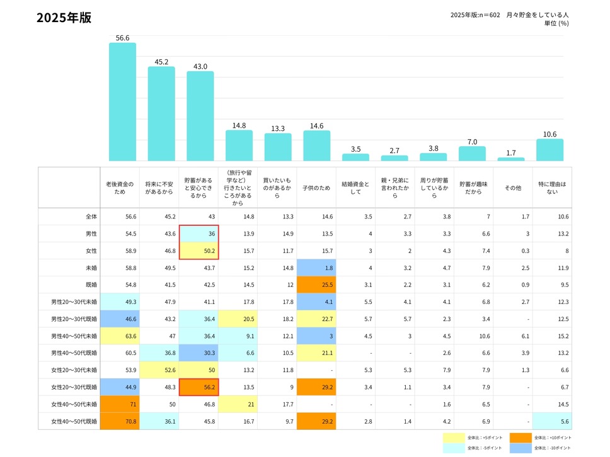Viewport: 610px width, 457px height.
Task: Select the 45.2 bar in the chart
Action: pyautogui.click(x=161, y=114)
